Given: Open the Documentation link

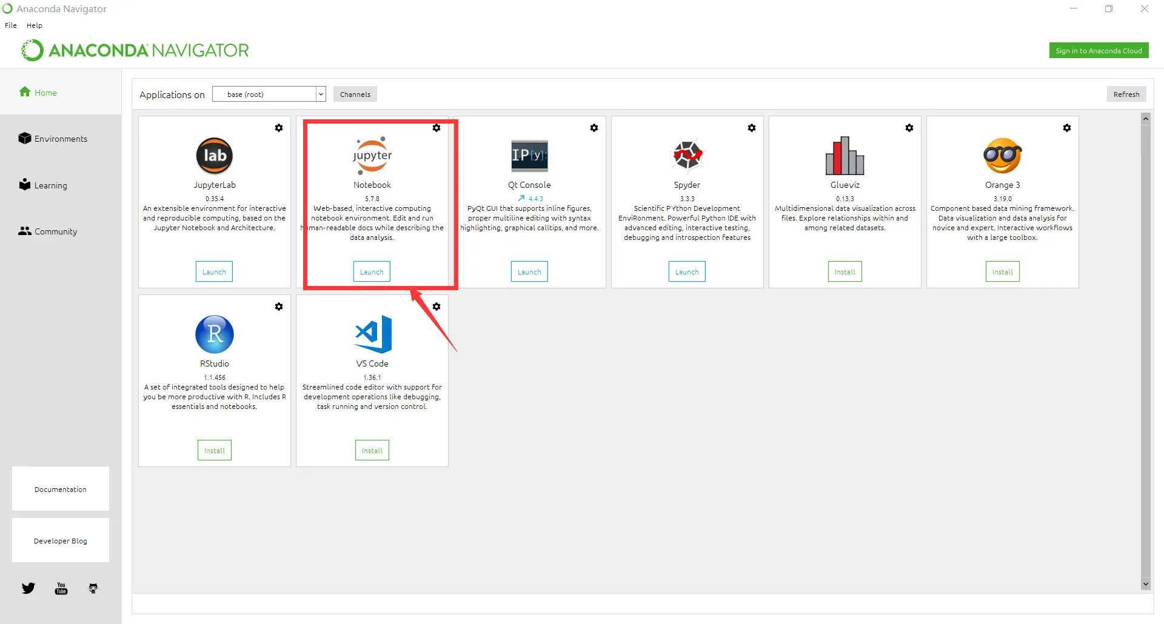Looking at the screenshot, I should (x=61, y=488).
